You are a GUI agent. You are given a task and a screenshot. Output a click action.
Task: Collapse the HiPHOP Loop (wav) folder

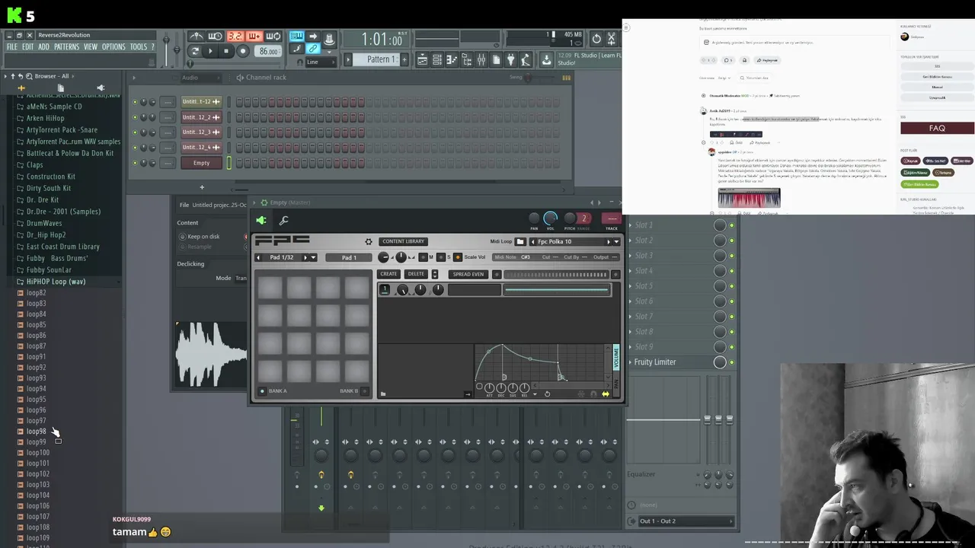click(56, 282)
